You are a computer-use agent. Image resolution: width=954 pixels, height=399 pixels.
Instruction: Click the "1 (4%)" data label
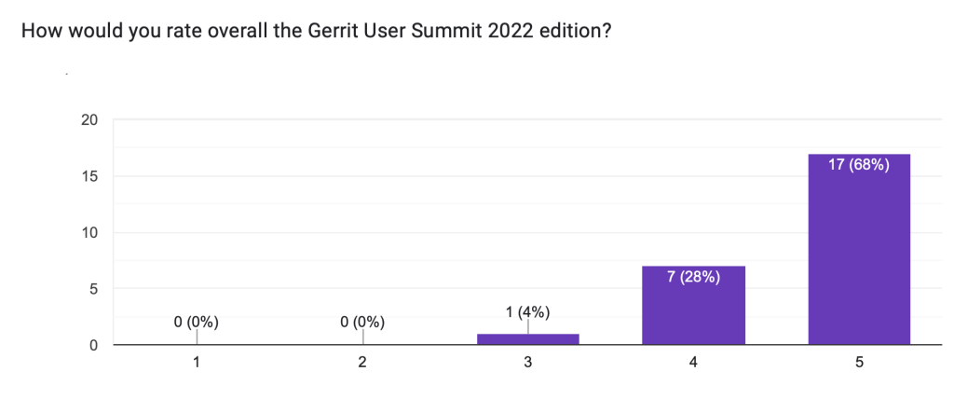point(527,312)
